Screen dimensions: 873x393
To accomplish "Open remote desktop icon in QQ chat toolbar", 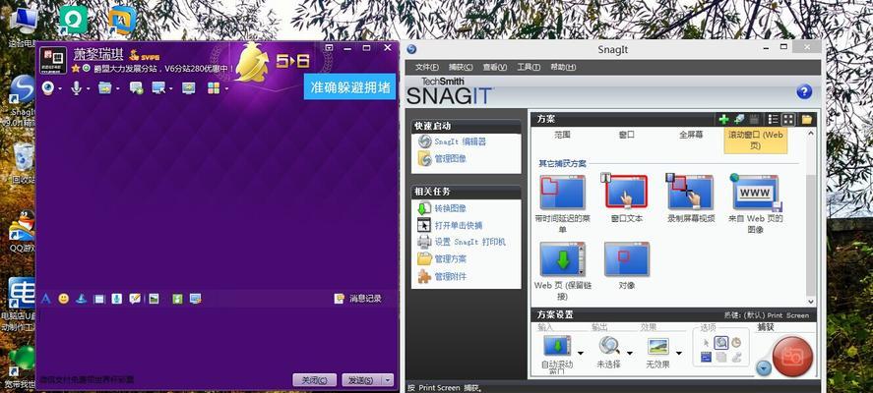I will tap(158, 87).
